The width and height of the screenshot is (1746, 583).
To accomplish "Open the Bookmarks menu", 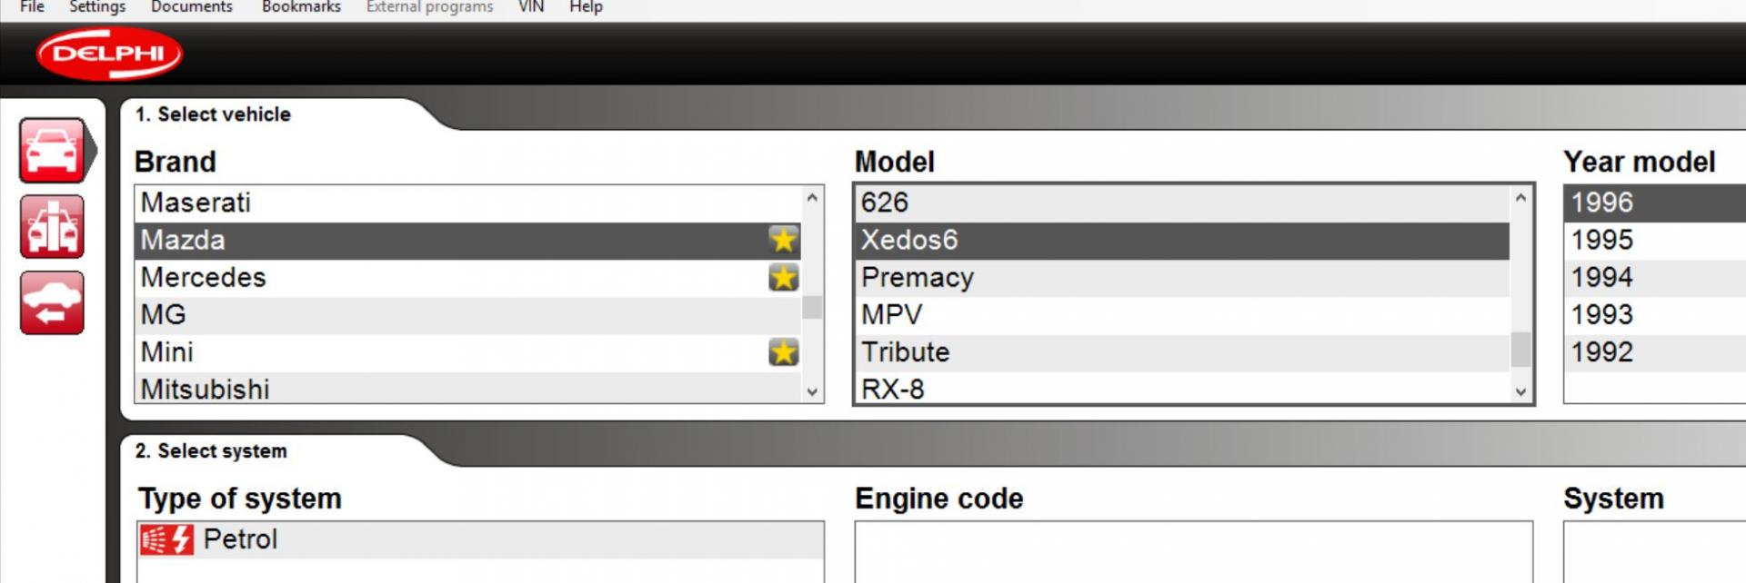I will tap(301, 7).
